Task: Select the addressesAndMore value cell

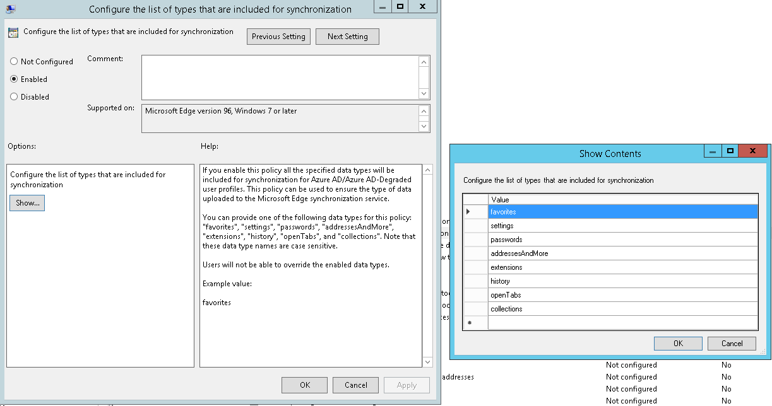Action: (623, 253)
